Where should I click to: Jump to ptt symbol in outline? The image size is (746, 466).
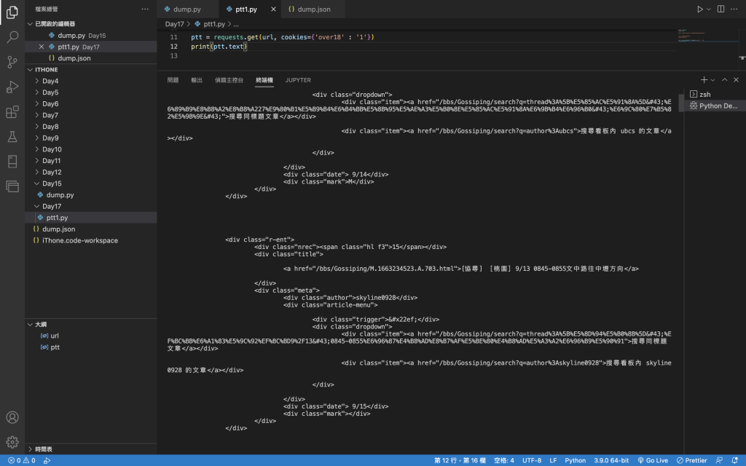(x=90, y=347)
